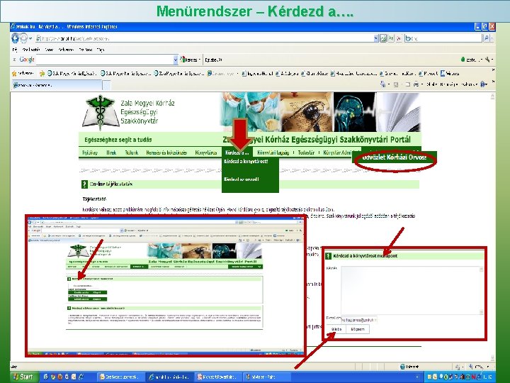510x383 pixels.
Task: Open the Rólunk menu item
Action: [x=132, y=152]
